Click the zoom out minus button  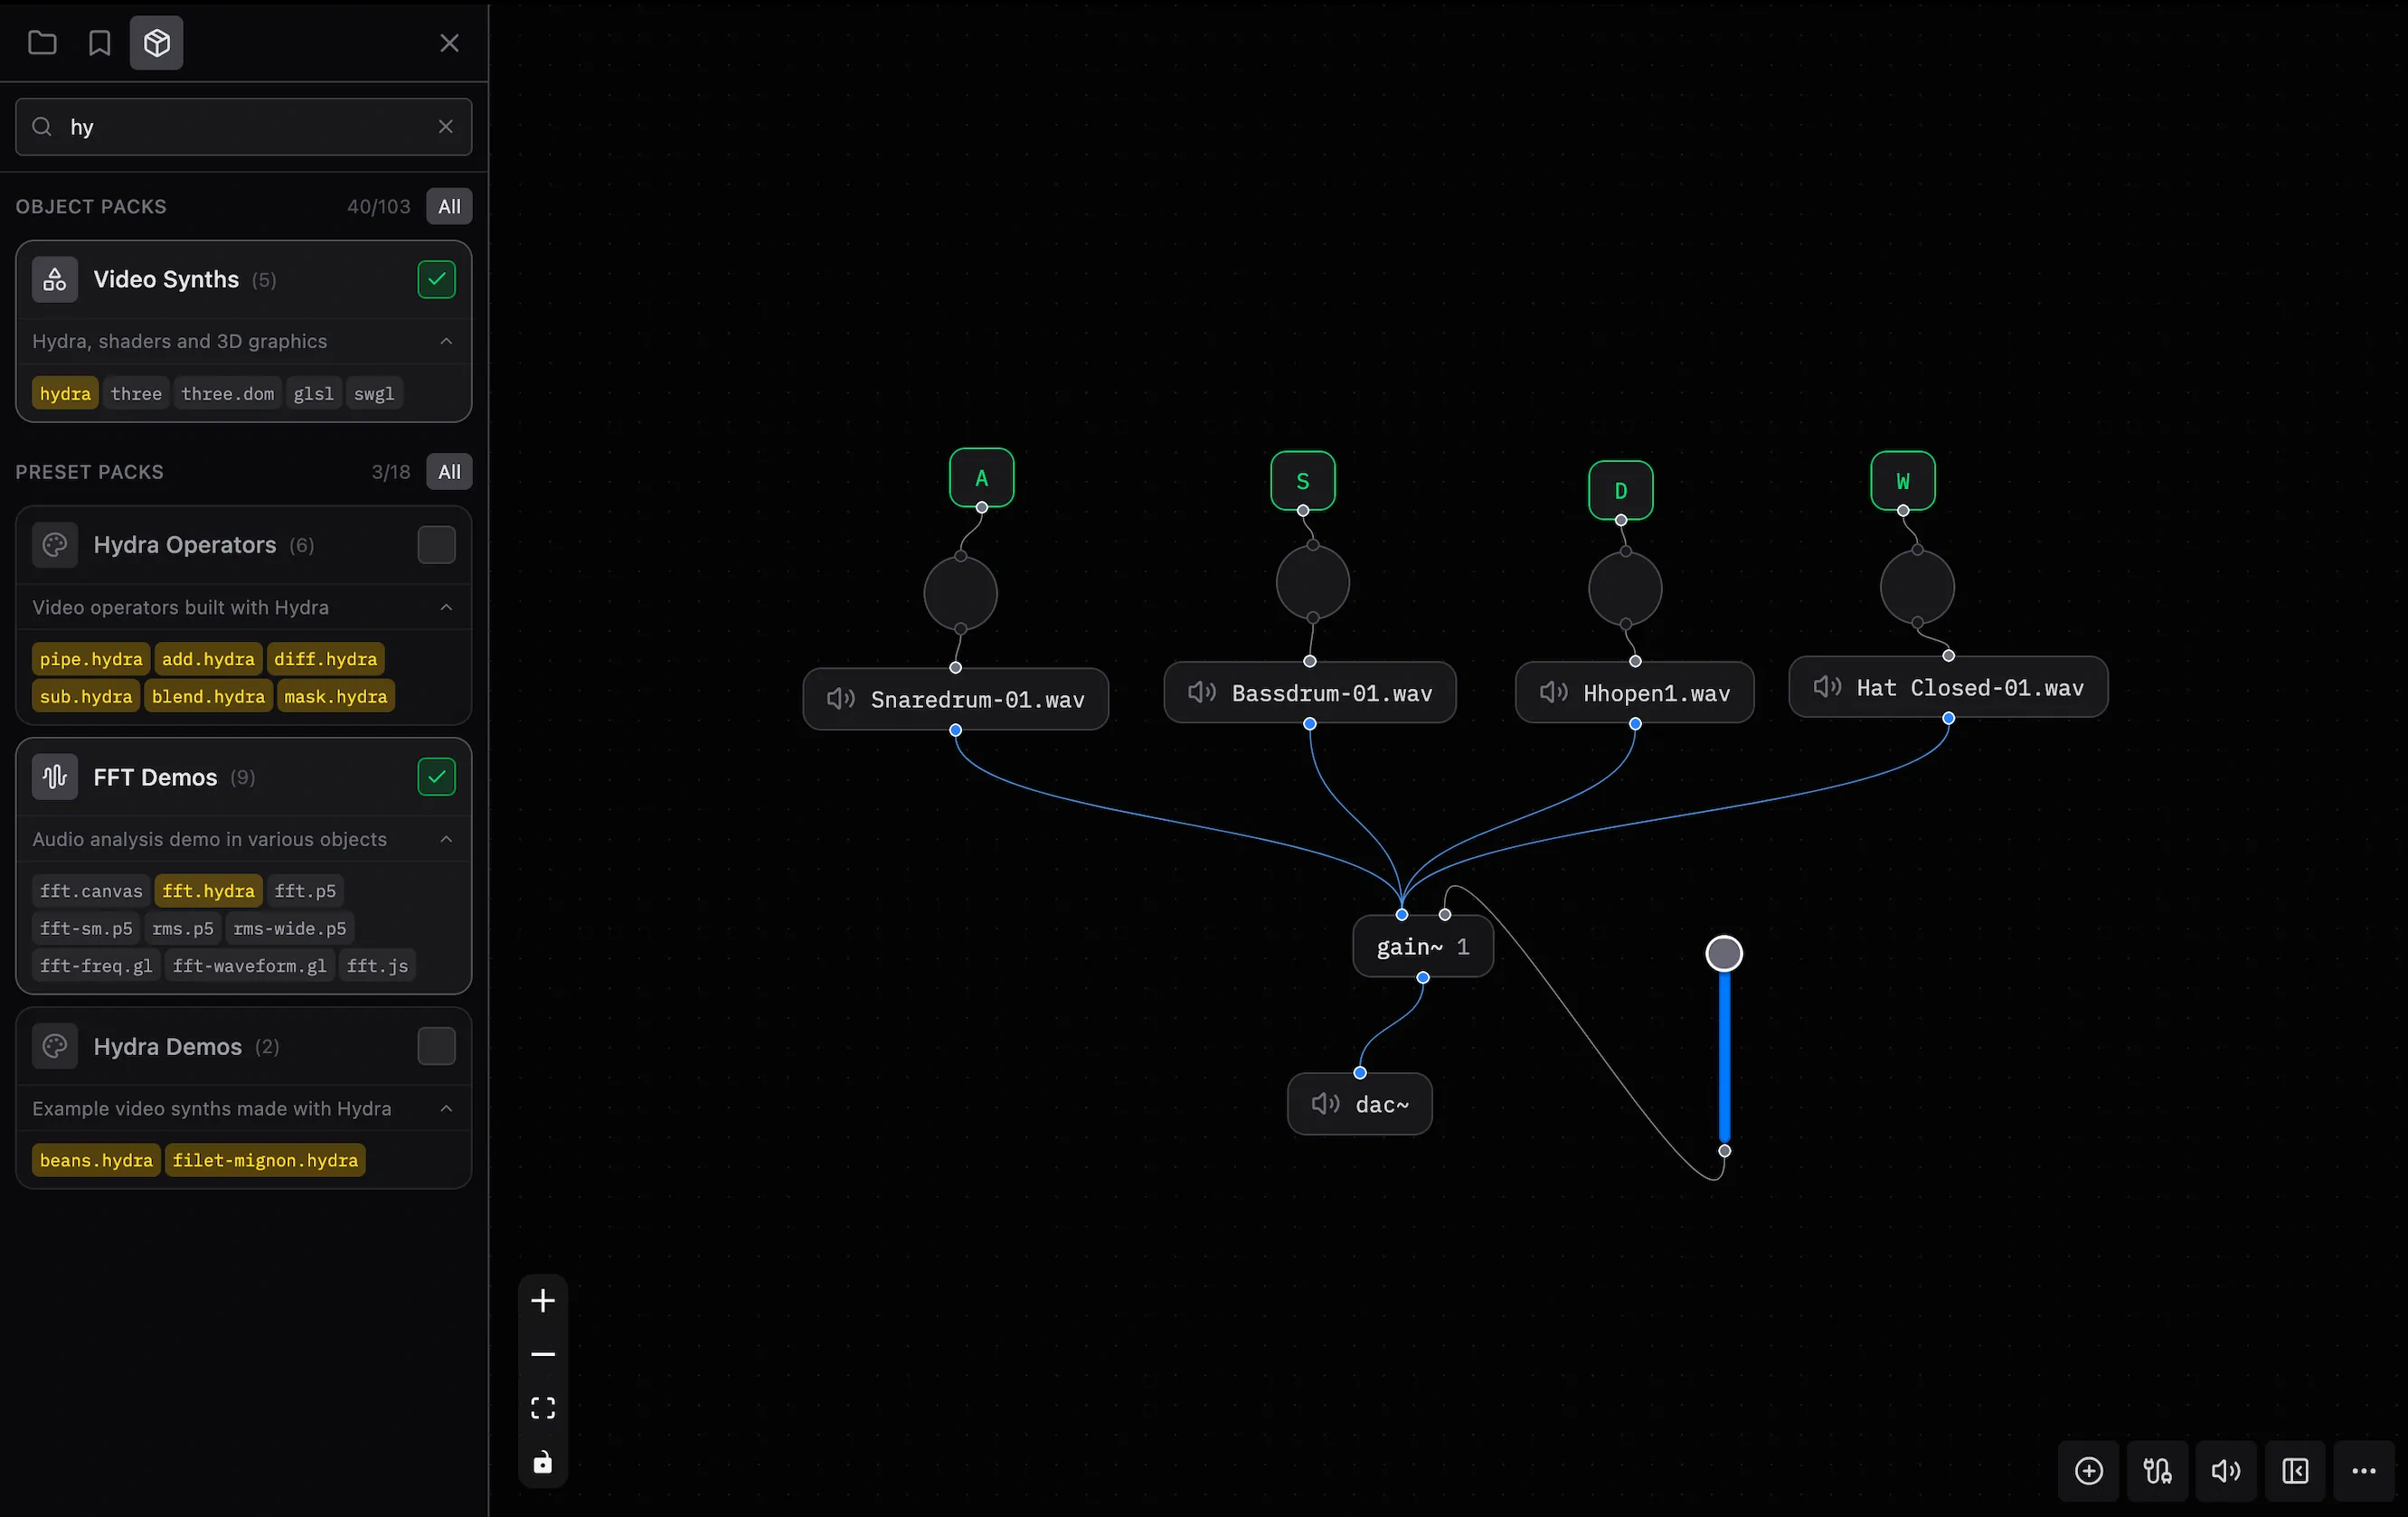pos(543,1354)
